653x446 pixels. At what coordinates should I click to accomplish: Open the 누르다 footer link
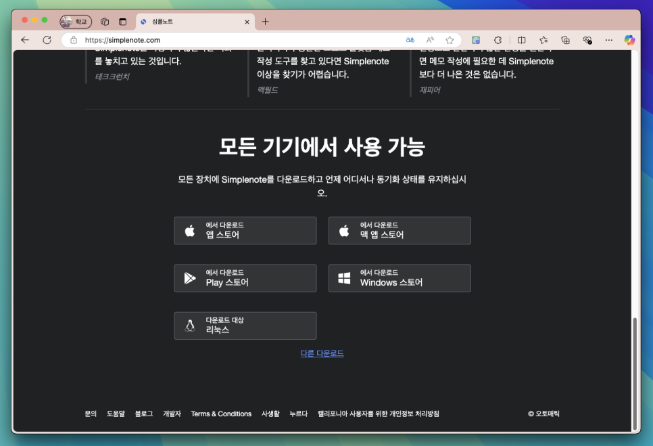(x=299, y=414)
